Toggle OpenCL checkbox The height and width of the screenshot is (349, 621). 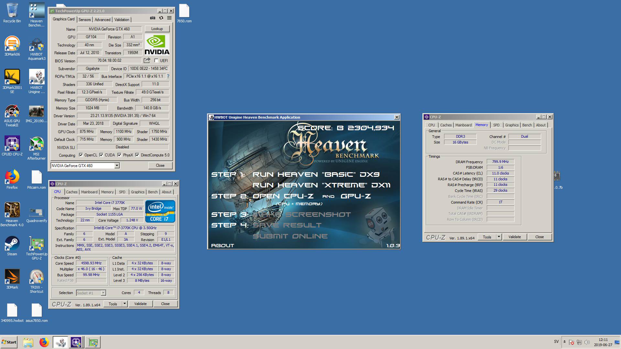click(81, 155)
